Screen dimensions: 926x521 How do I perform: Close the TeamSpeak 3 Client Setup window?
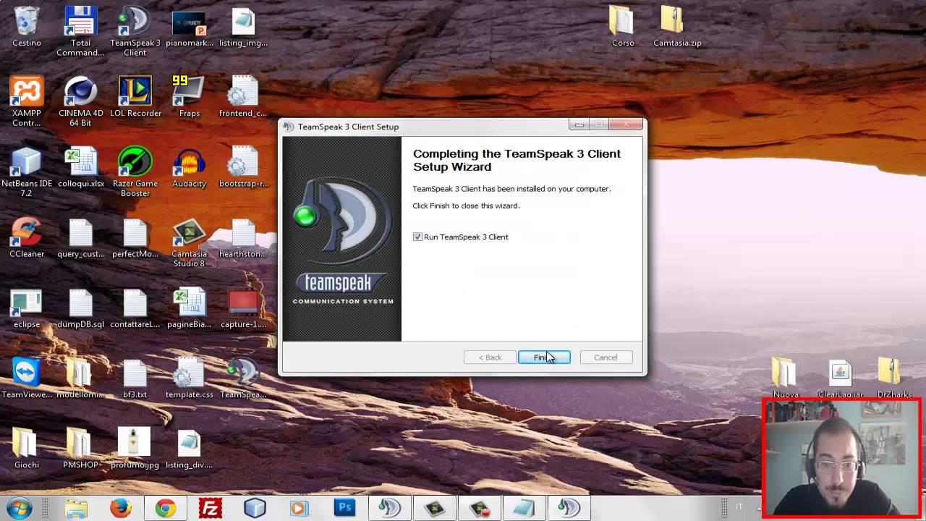pyautogui.click(x=626, y=125)
